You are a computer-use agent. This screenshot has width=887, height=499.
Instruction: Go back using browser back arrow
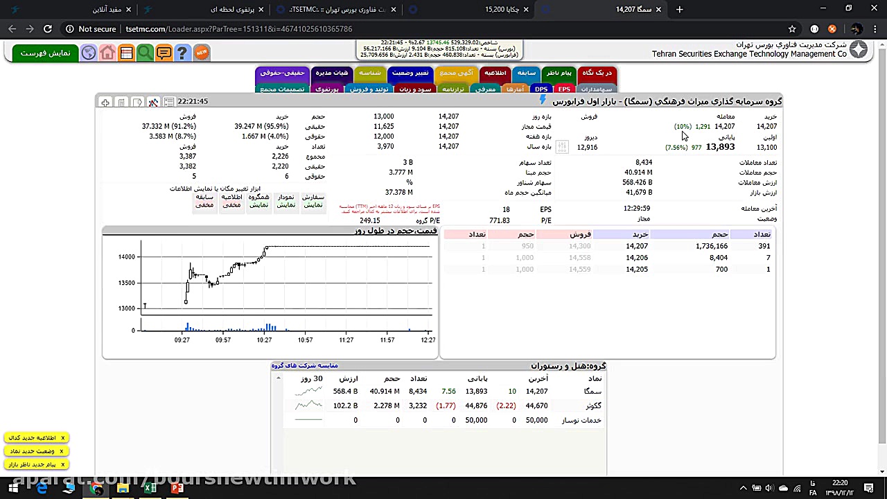point(12,29)
